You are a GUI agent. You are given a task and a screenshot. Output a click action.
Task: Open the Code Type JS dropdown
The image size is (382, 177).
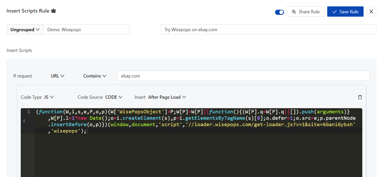[x=49, y=97]
